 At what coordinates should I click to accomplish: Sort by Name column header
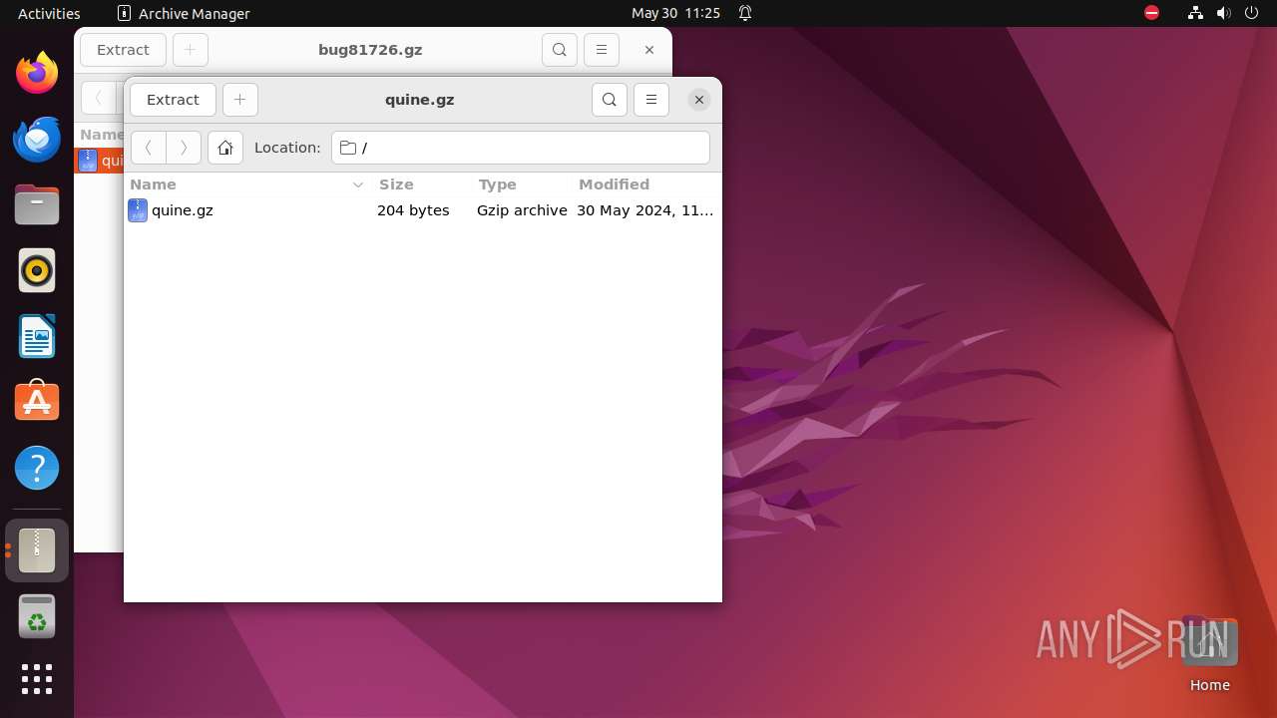tap(247, 184)
